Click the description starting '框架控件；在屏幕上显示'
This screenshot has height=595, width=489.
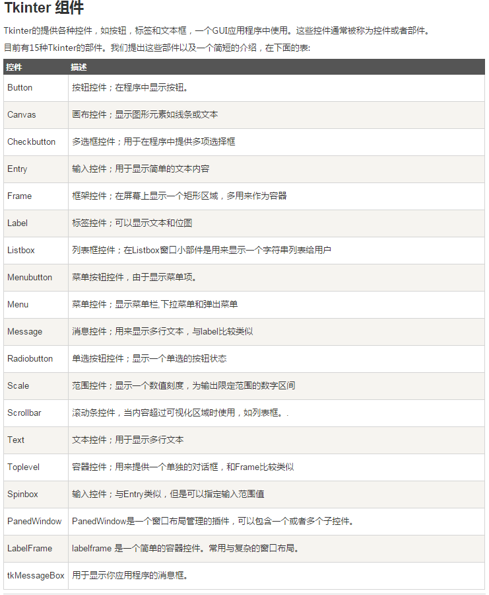tap(179, 196)
